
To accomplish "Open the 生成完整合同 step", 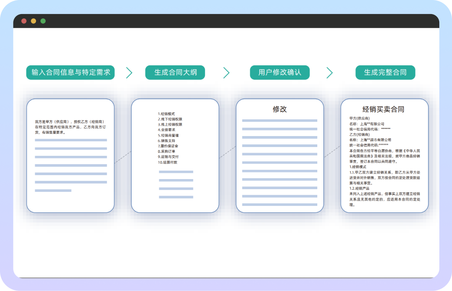I will [x=385, y=72].
